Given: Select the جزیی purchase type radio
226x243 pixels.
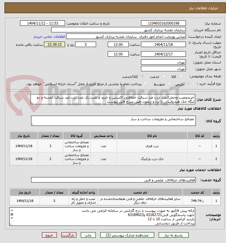Looking at the screenshot, I should tap(188, 84).
